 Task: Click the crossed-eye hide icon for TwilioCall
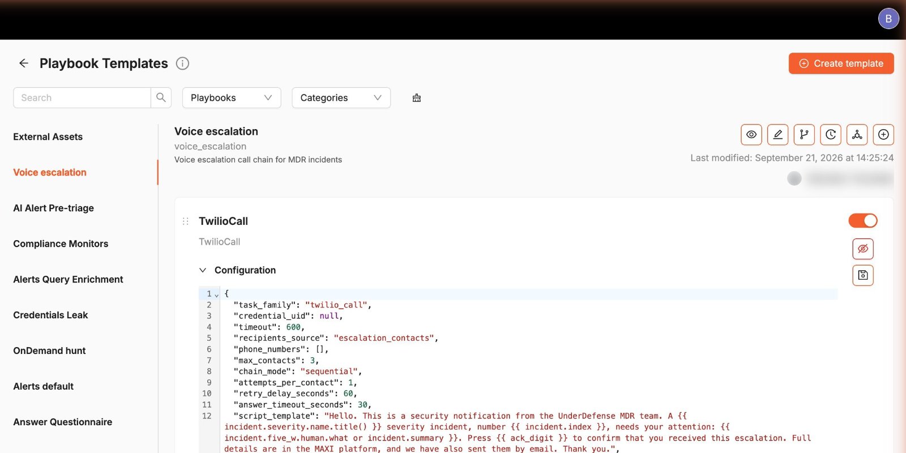coord(863,249)
